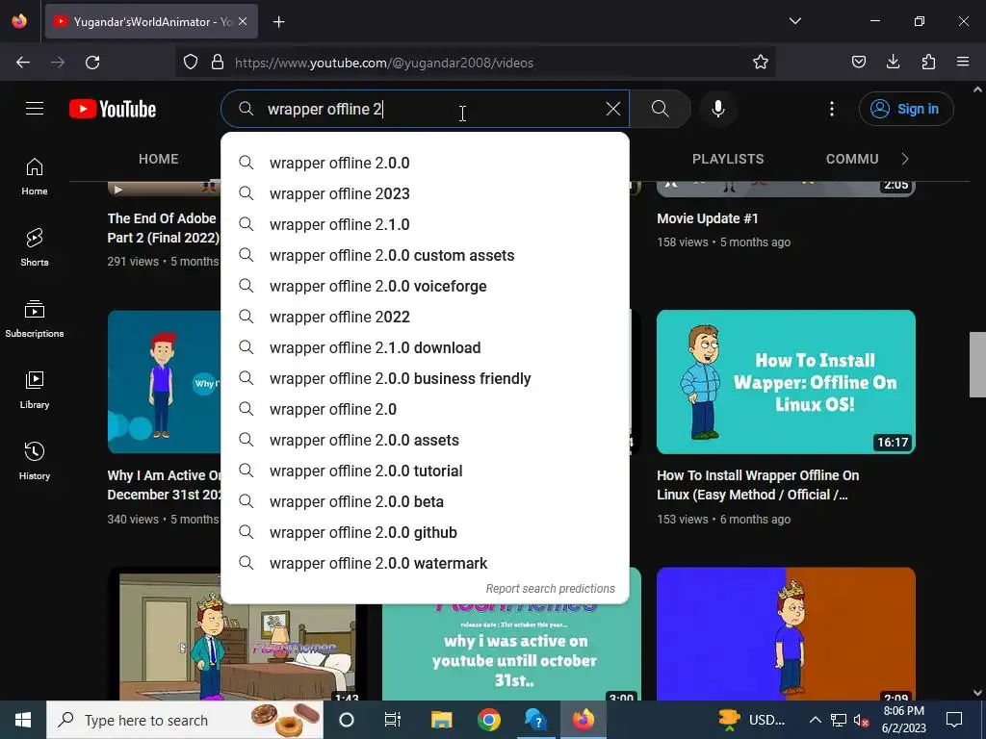Choose suggestion "wrapper offline 2023"
Screen dimensions: 986x739
(425, 193)
